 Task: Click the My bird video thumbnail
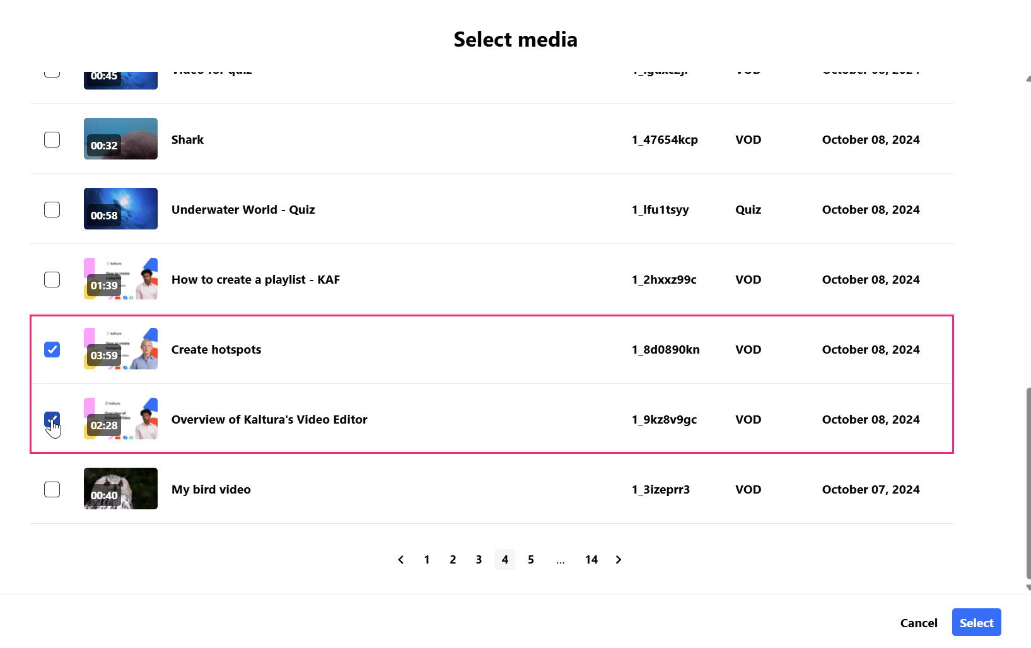pyautogui.click(x=120, y=489)
